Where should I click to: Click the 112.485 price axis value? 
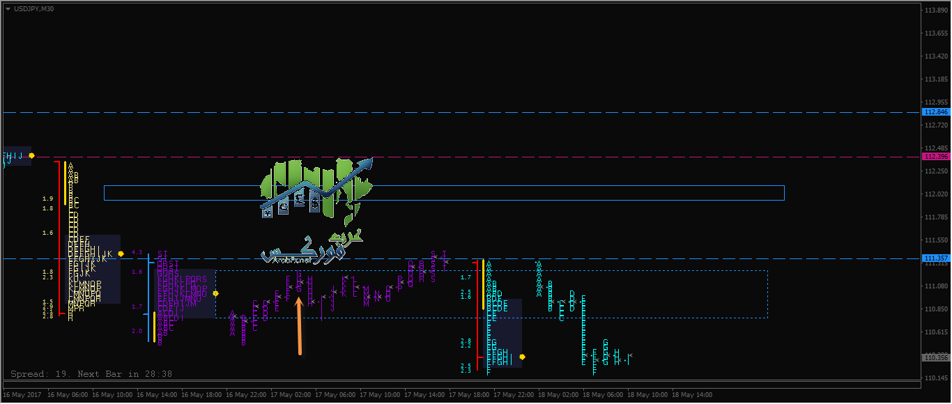937,148
